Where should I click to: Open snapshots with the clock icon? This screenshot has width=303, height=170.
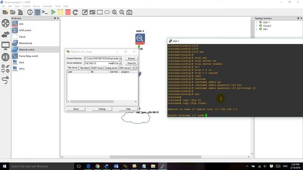30,12
